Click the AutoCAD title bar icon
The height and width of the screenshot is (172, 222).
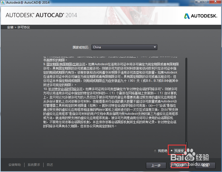point(3,2)
